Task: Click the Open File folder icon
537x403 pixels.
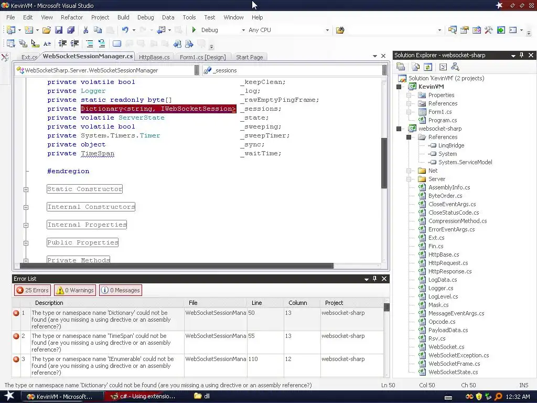Action: 47,30
